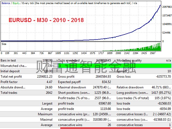The width and height of the screenshot is (172, 129).
Task: Click the Total trades value 2642
Action: 49,93
